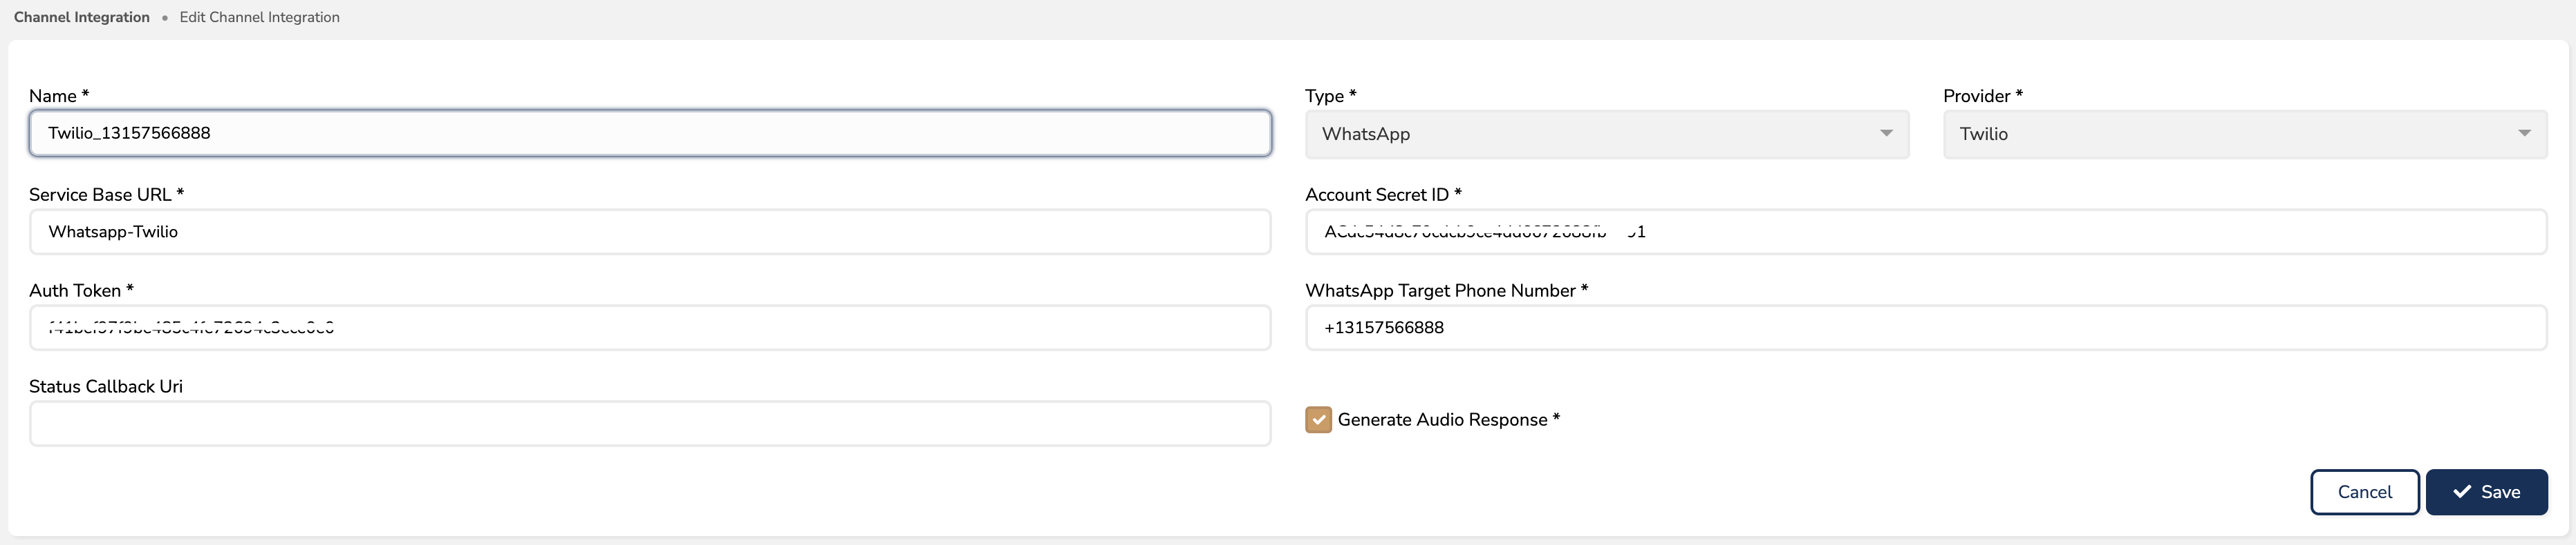The image size is (2576, 545).
Task: Open the Type dropdown showing WhatsApp
Action: (1606, 134)
